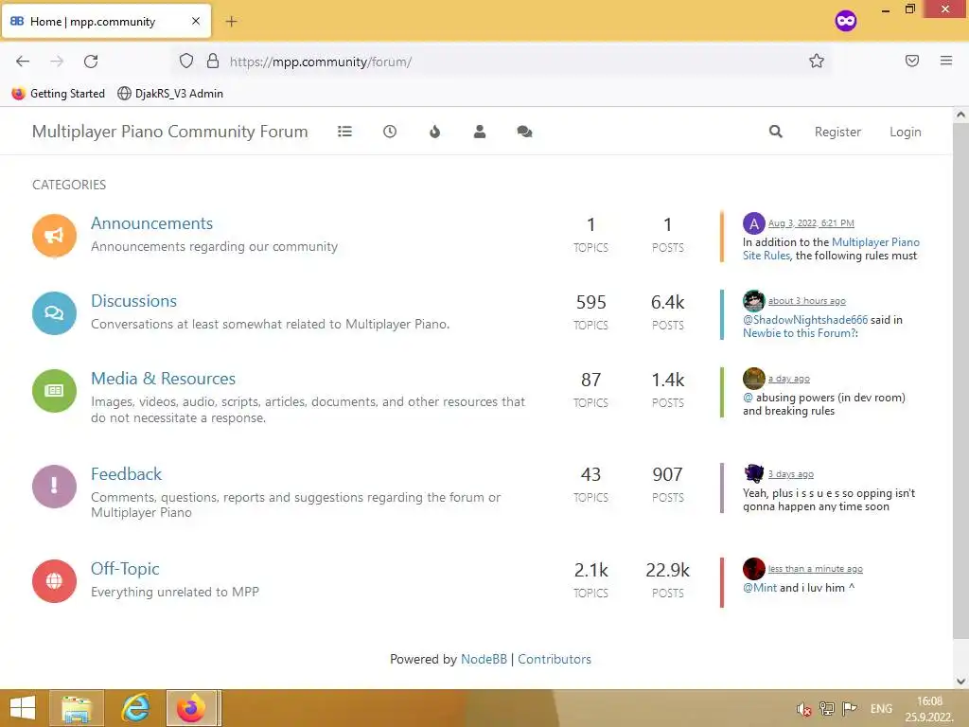Open the poster avatar in the Discussions row
The height and width of the screenshot is (727, 969).
coord(754,301)
